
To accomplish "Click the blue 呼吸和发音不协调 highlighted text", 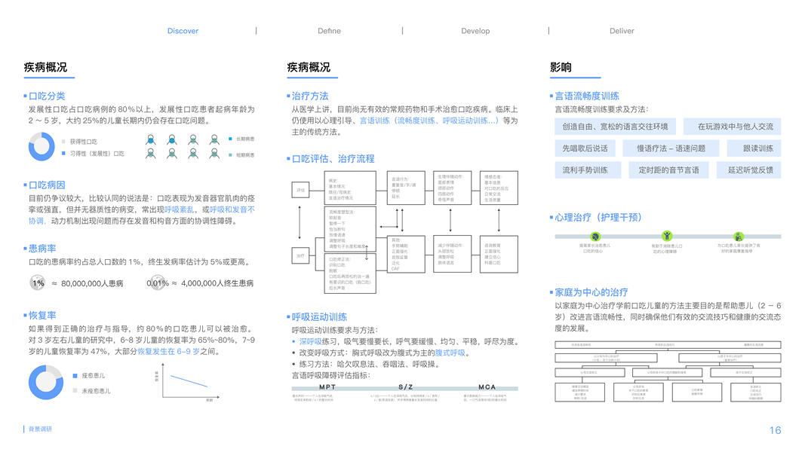I will [232, 209].
